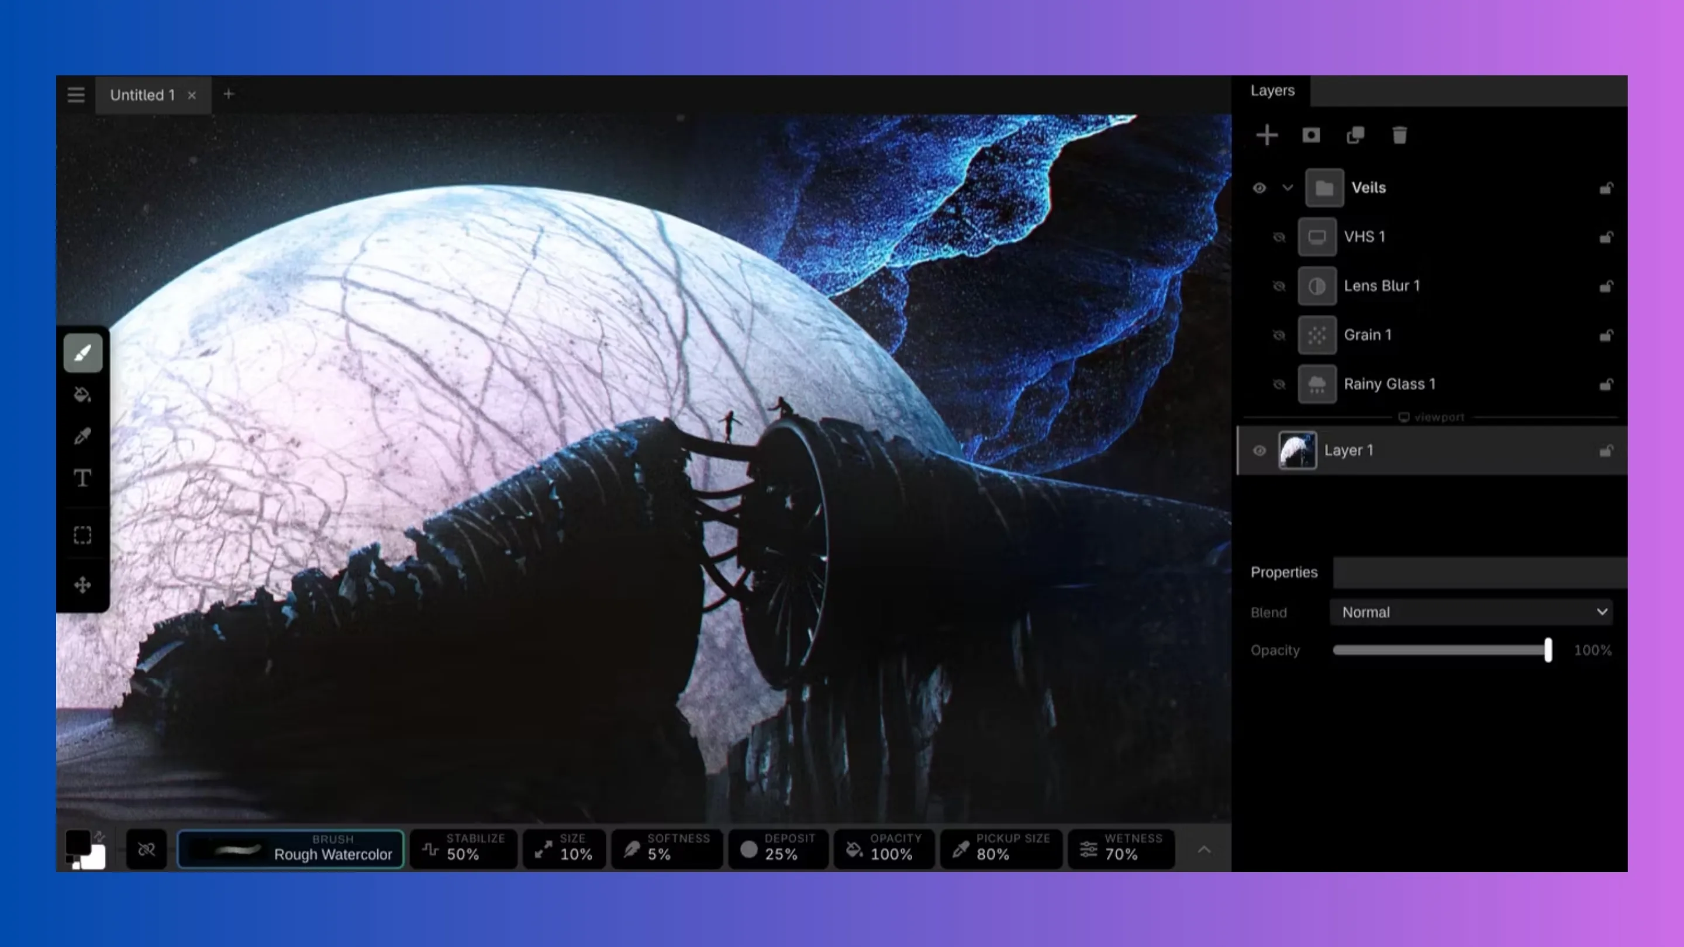Lock the Layer 1 layer
The width and height of the screenshot is (1684, 947).
click(1606, 451)
